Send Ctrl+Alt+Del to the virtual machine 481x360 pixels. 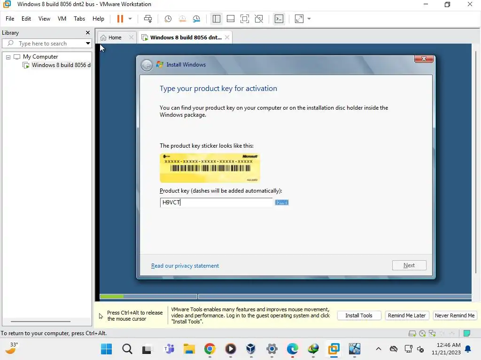148,19
